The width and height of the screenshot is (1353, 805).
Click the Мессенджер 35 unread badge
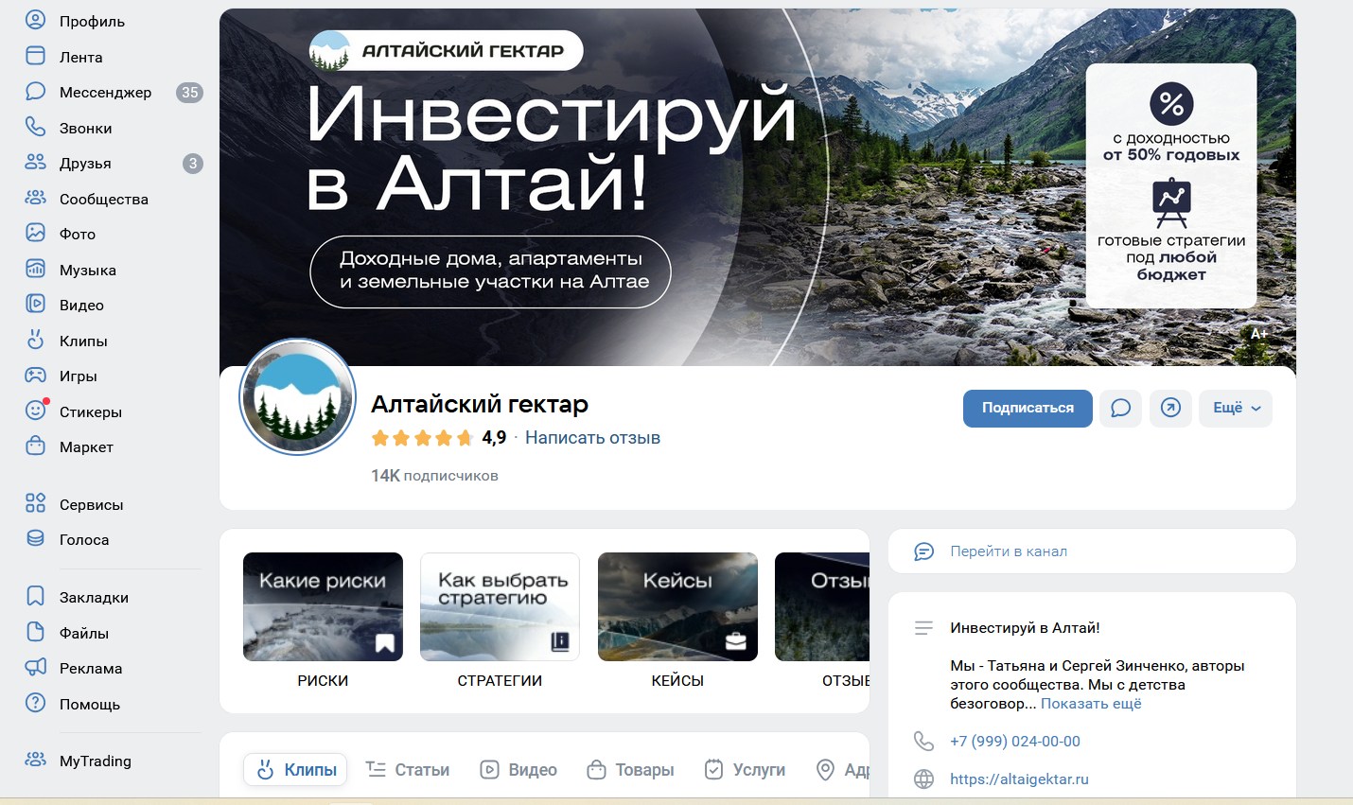click(190, 93)
